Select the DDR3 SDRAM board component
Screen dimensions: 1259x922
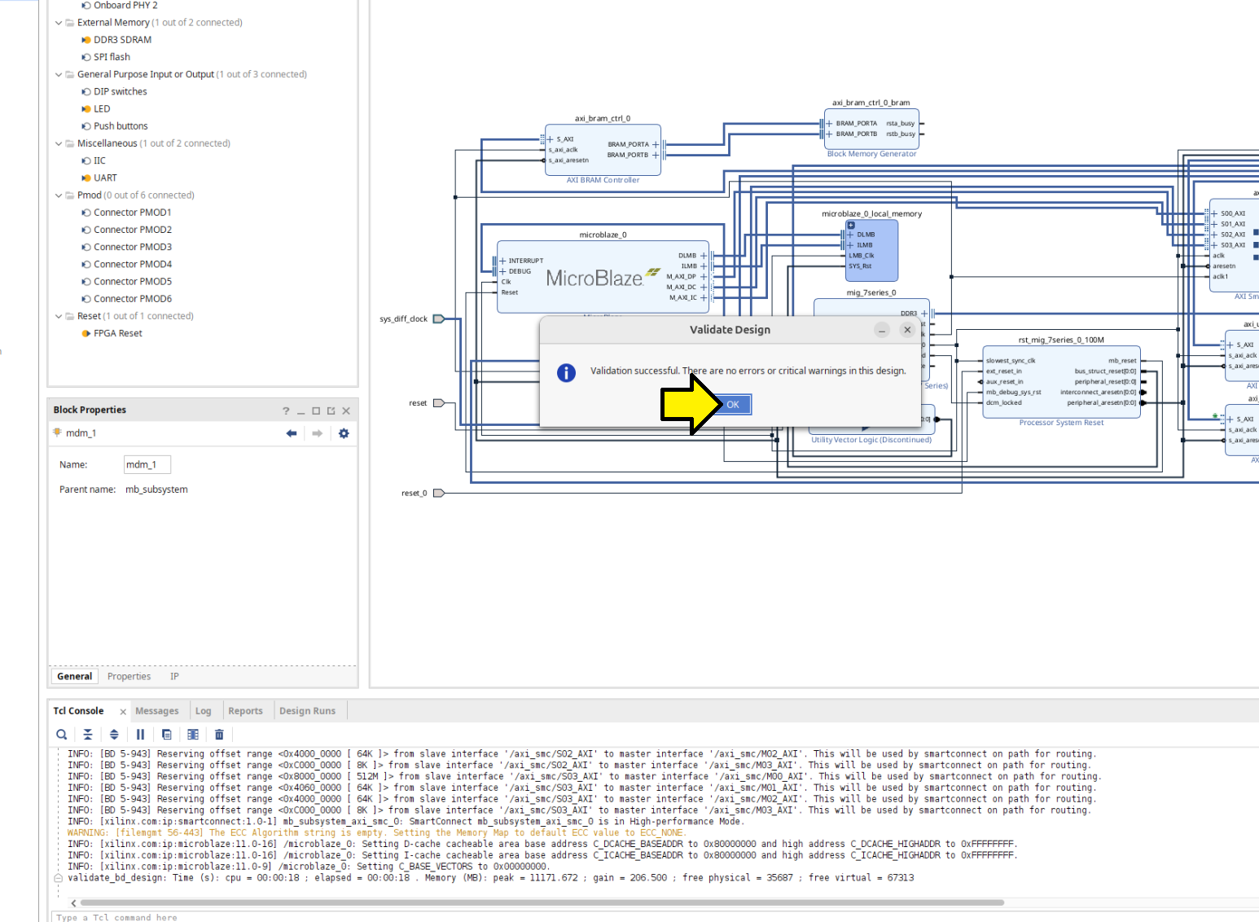[x=122, y=40]
